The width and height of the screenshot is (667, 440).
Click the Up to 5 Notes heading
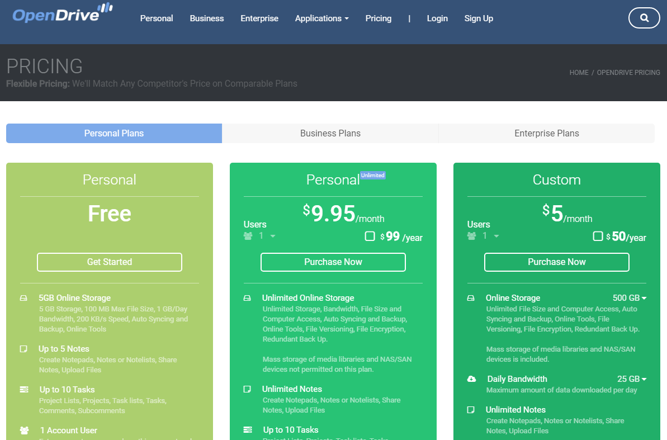64,349
